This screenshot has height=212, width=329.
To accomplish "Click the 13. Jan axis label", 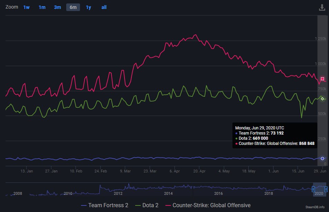I will coord(27,171).
